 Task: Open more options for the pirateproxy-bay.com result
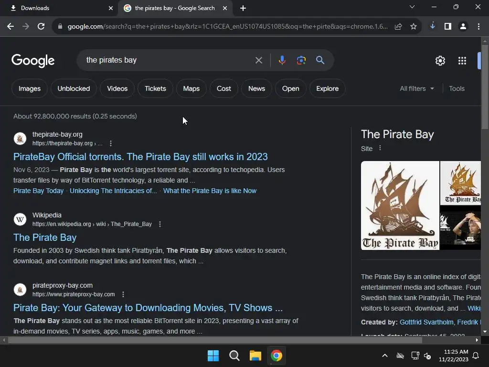point(123,294)
